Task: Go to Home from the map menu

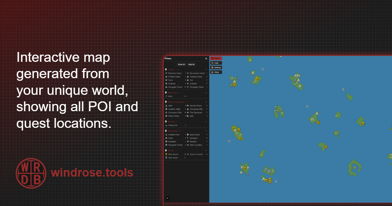Action: pos(216,72)
